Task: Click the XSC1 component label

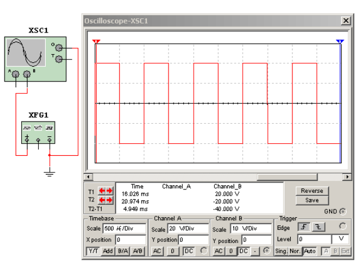Action: coord(38,30)
